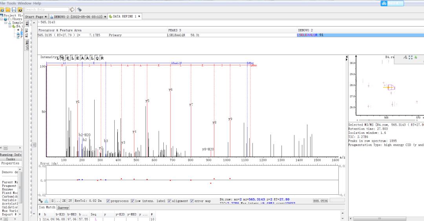Collapse the C:/Users project tree node
Image resolution: width=424 pixels, height=221 pixels.
2,19
